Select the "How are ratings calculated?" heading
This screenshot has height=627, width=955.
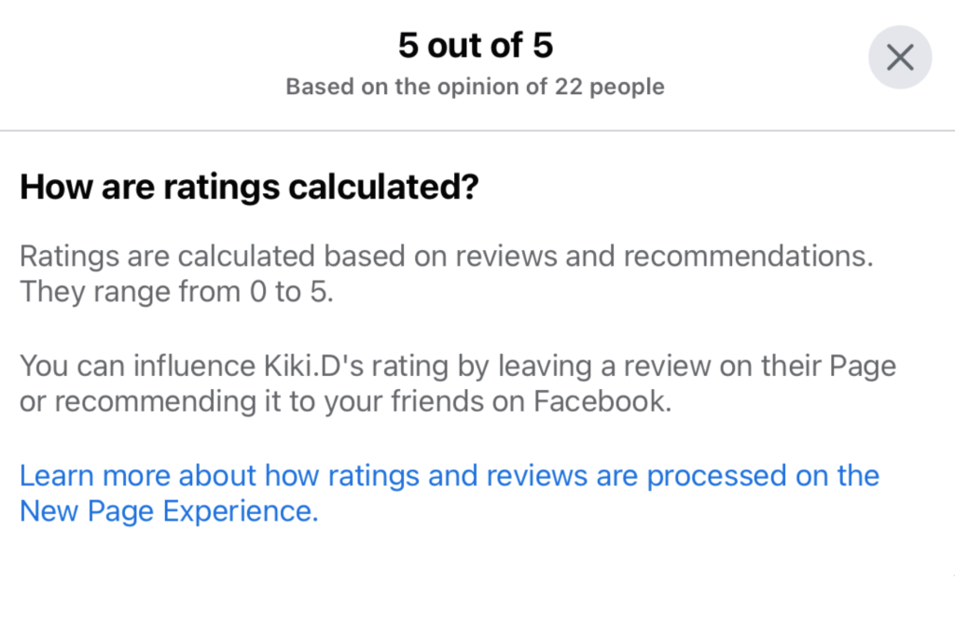pos(249,188)
